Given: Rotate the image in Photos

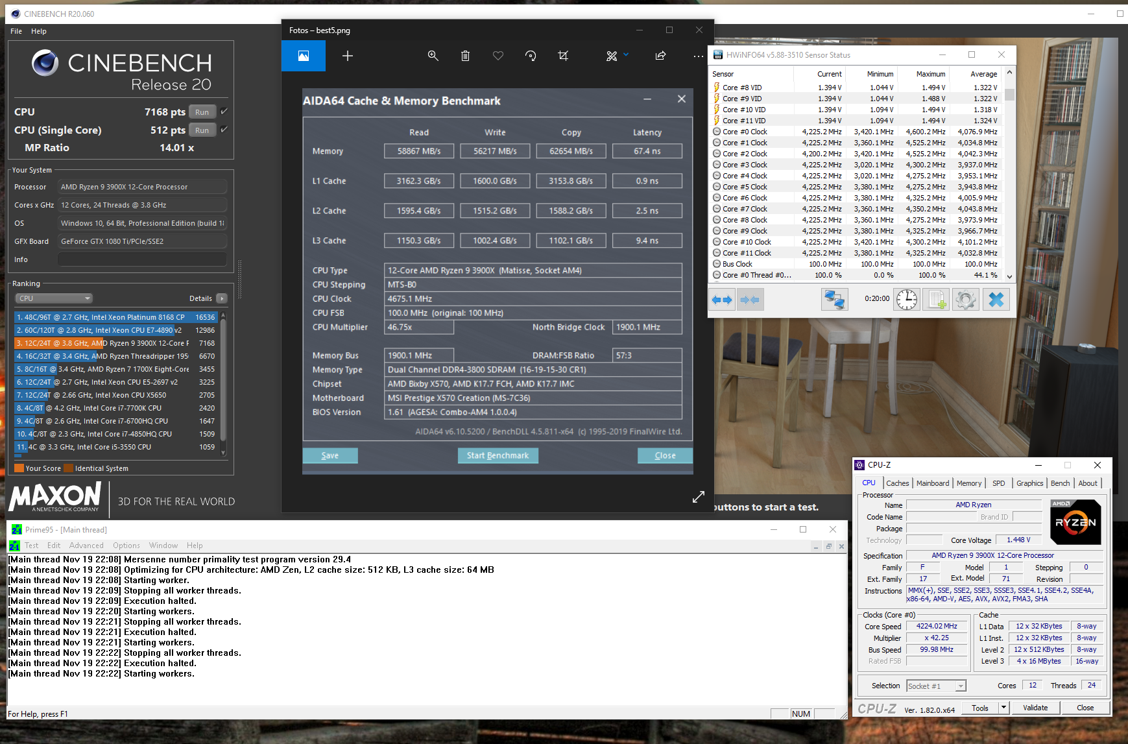Looking at the screenshot, I should pyautogui.click(x=531, y=56).
